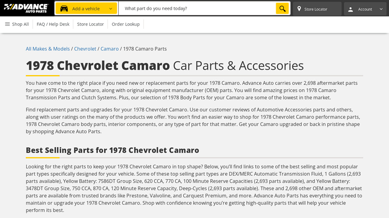
Task: Click the 'Best Selling Parts for 1978 Chevrolet Camaro' heading
Action: coord(112,150)
